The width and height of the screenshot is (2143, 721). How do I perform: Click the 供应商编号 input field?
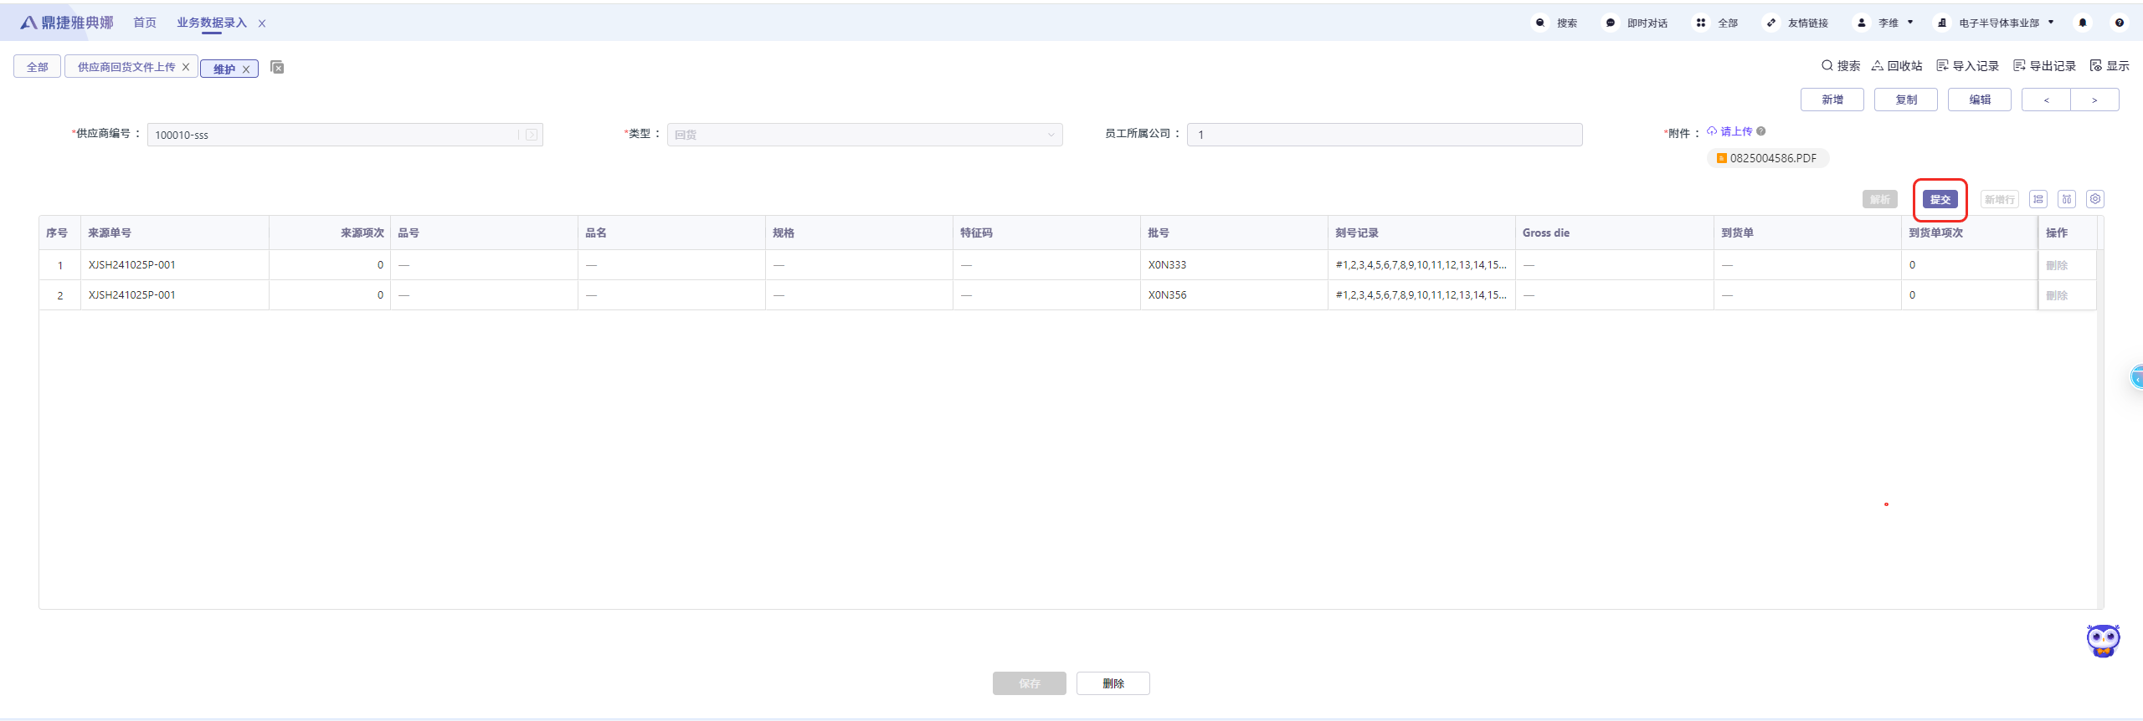coord(345,135)
